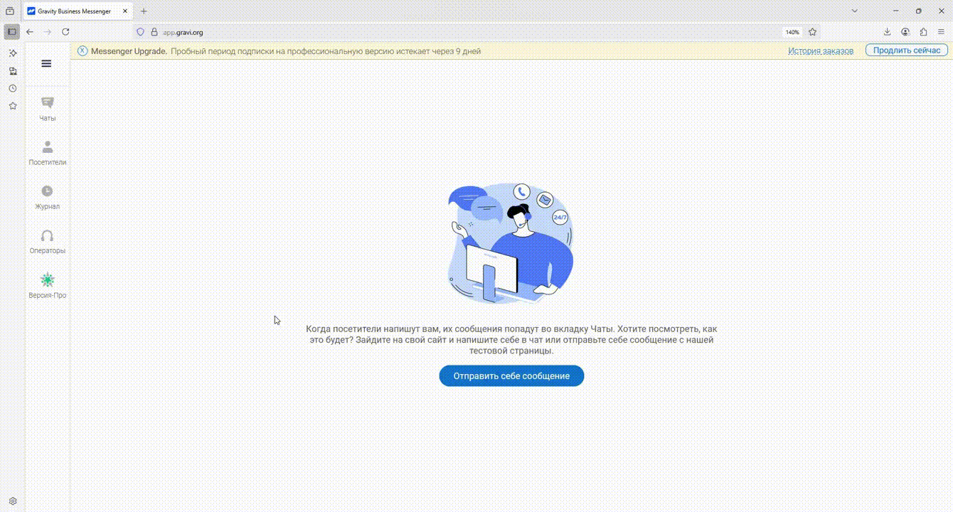Open browser sidebar settings gear
This screenshot has height=512, width=953.
[12, 501]
